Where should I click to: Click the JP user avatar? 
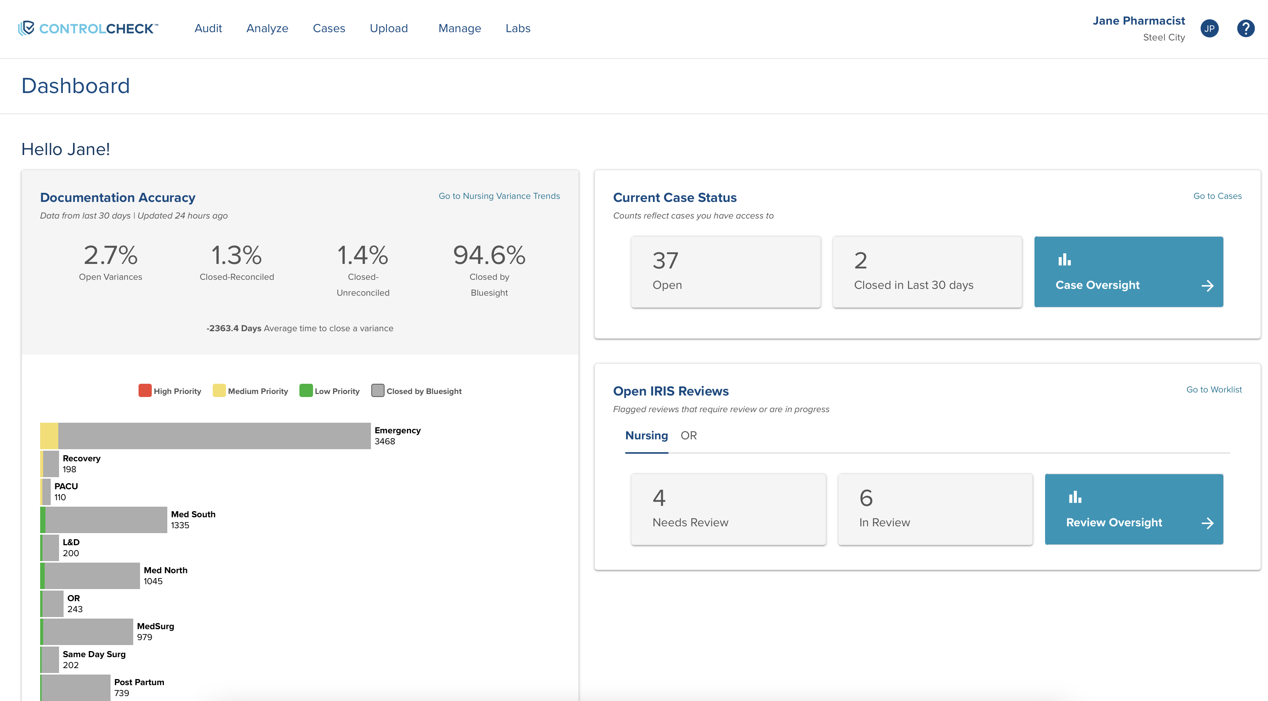pos(1209,28)
